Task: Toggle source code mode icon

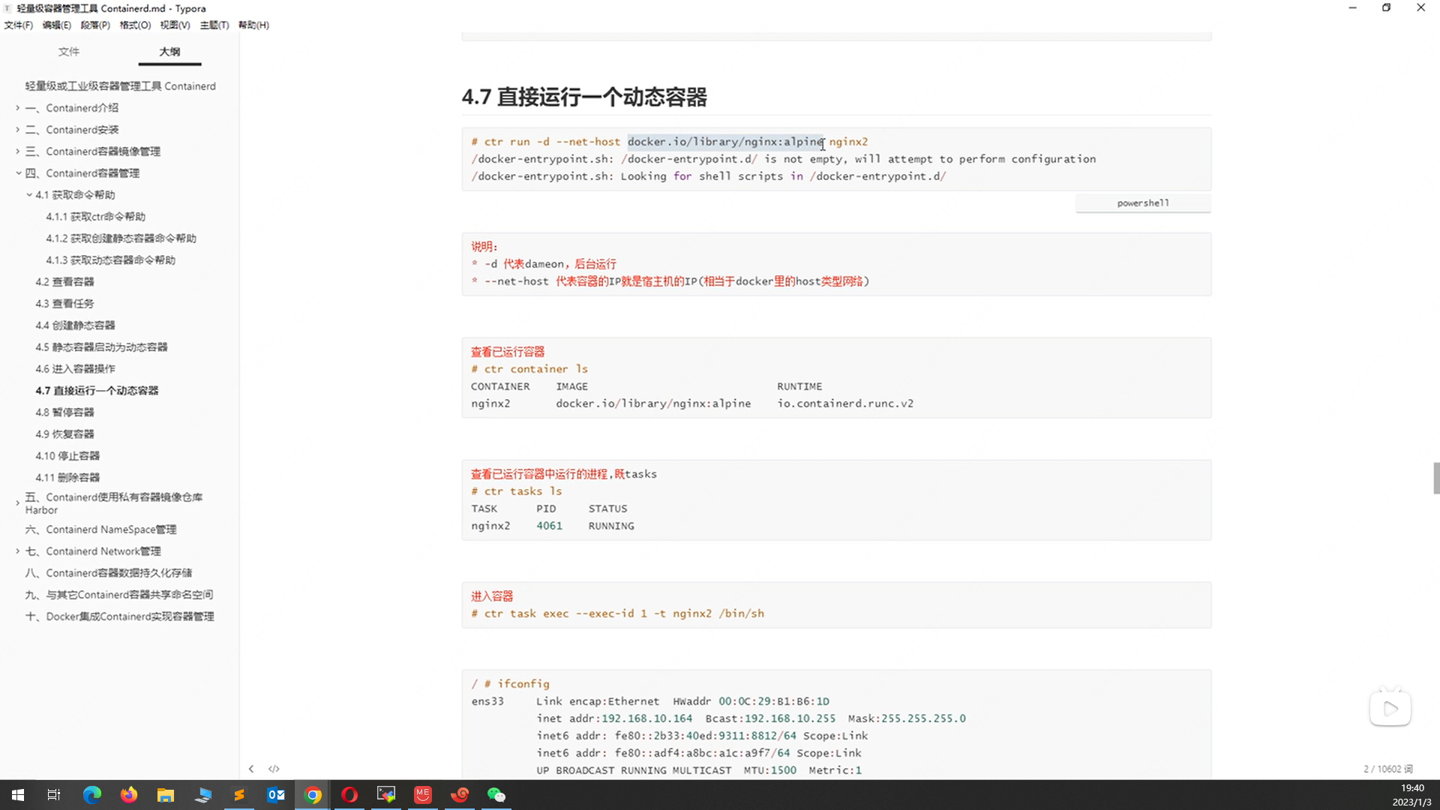Action: click(x=274, y=769)
